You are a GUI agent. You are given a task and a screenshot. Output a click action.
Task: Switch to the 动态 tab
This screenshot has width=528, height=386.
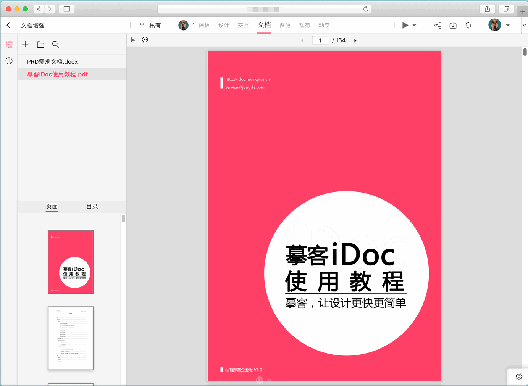(x=324, y=25)
